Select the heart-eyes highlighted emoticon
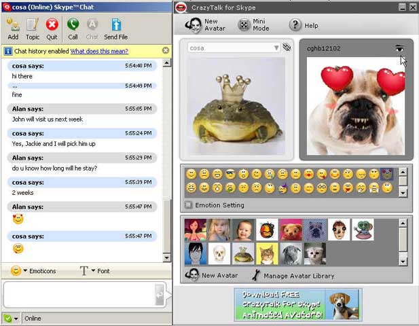The image size is (419, 326). point(387,175)
